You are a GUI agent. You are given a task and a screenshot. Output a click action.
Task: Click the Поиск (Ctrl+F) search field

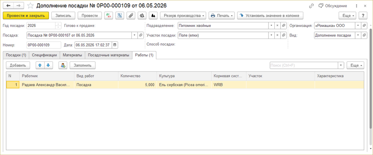[304, 65]
